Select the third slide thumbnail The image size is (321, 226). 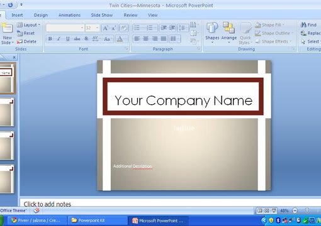(7, 146)
